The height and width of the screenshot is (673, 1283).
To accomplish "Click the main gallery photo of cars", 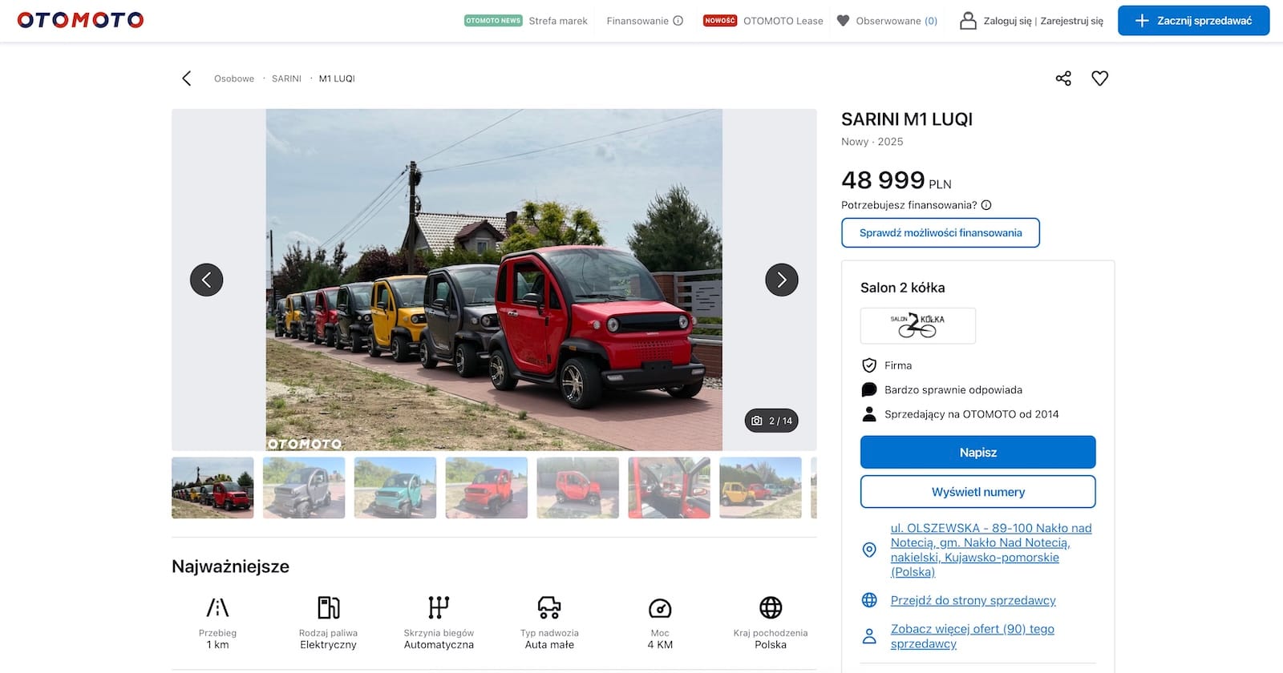I will pos(494,280).
